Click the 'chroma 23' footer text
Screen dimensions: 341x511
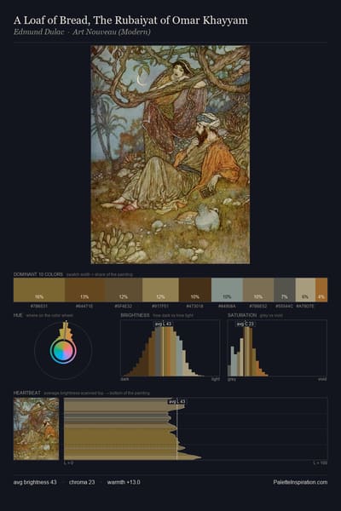(82, 482)
